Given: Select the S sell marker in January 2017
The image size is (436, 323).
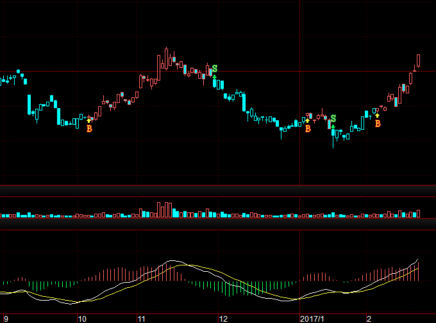Looking at the screenshot, I should coord(333,118).
